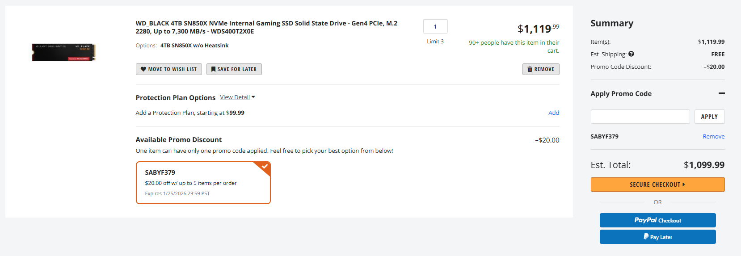Remove the applied SABYF379 promo code
This screenshot has height=256, width=741.
pos(713,137)
